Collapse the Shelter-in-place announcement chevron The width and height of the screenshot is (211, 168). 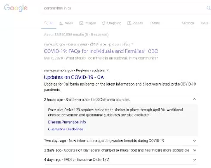pyautogui.click(x=195, y=99)
